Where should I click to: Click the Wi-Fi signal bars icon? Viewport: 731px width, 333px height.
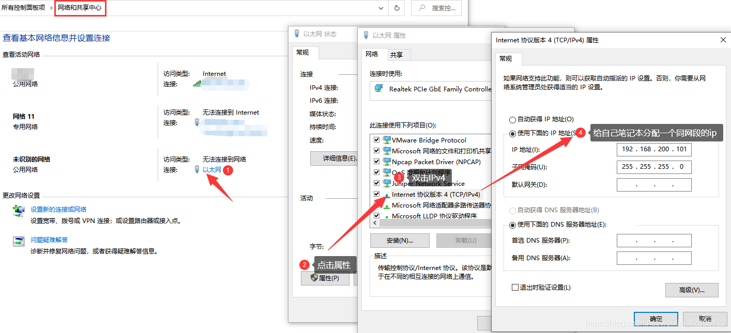click(x=196, y=84)
